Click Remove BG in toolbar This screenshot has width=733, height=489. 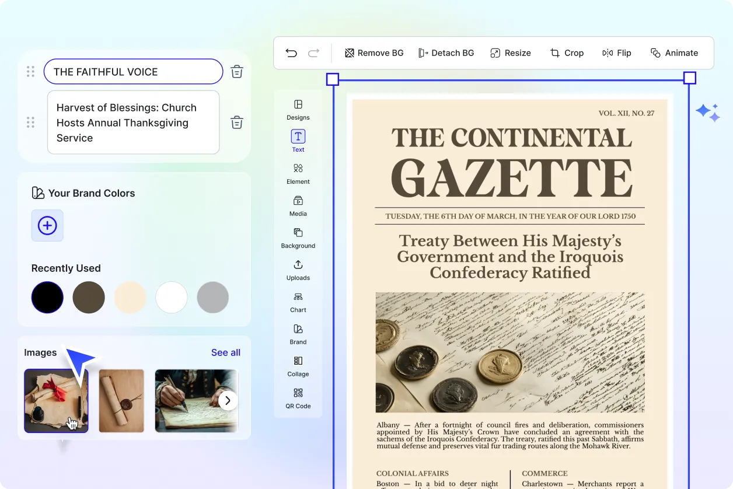[x=374, y=53]
